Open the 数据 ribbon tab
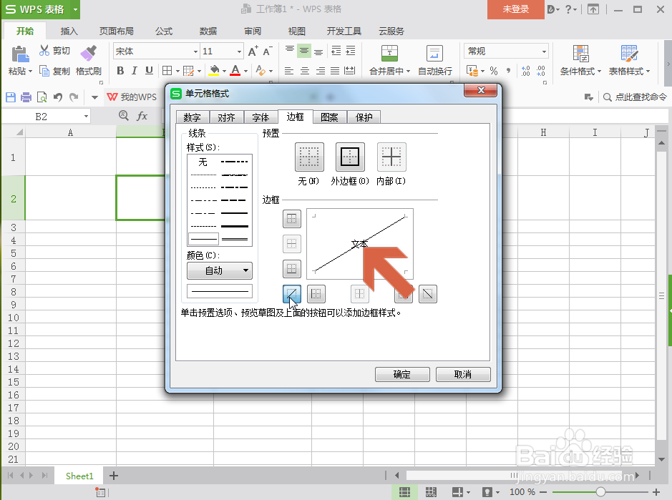672x500 pixels. (x=208, y=31)
